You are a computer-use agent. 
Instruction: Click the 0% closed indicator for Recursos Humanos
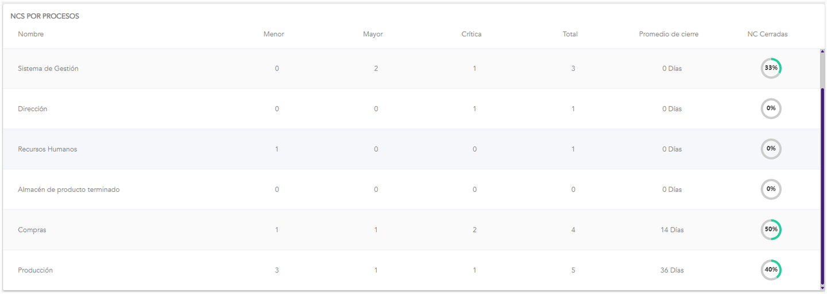pyautogui.click(x=771, y=149)
